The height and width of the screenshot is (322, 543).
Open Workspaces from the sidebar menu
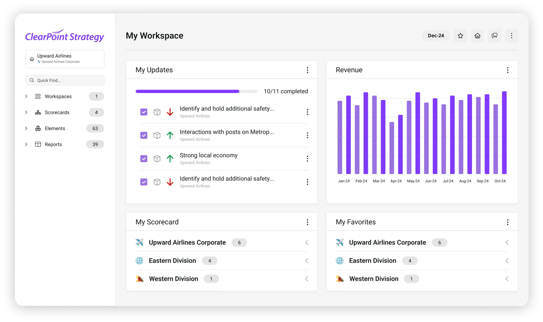point(58,97)
